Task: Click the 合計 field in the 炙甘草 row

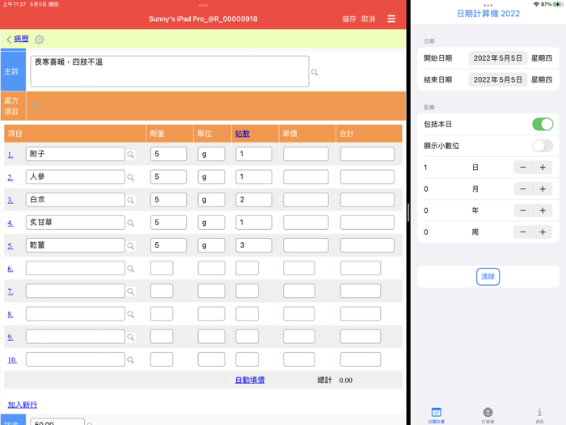Action: [x=367, y=223]
